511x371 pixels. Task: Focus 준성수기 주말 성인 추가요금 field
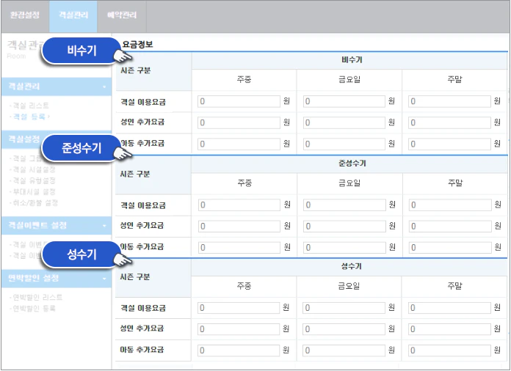[450, 226]
